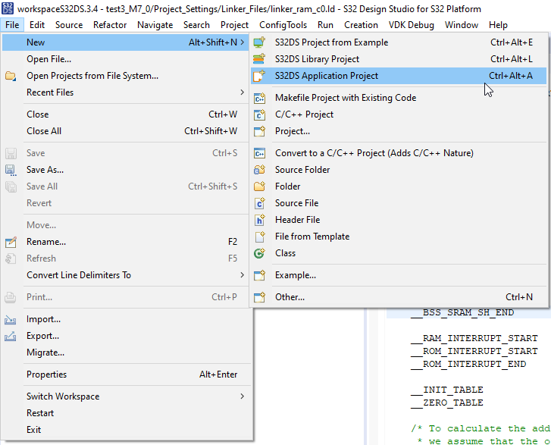551x445 pixels.
Task: Expand Convert Line Delimiters To submenu
Action: point(243,275)
